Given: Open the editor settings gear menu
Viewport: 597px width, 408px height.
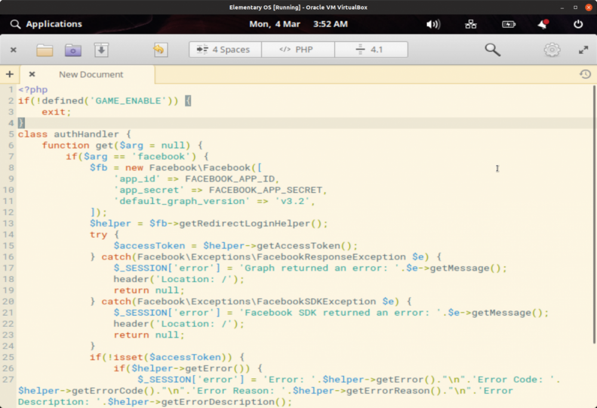Looking at the screenshot, I should point(552,50).
